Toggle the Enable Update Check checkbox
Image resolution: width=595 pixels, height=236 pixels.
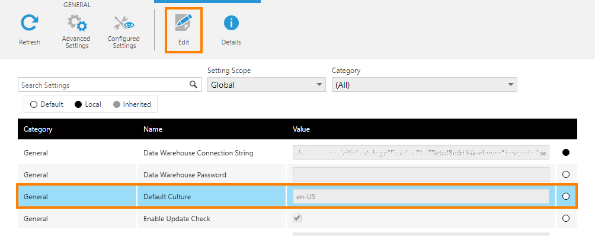click(x=297, y=218)
